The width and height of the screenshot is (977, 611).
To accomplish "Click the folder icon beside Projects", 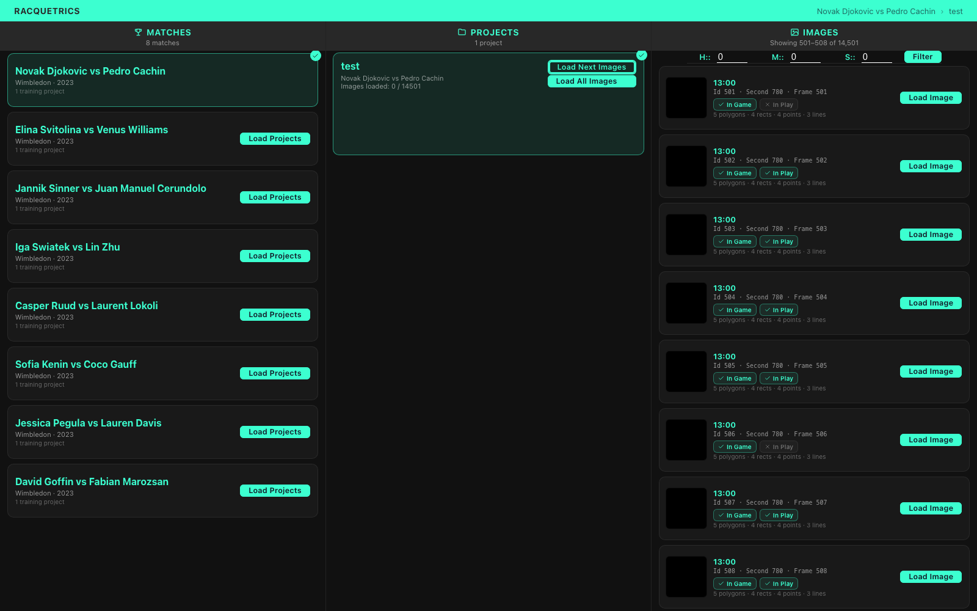I will click(x=462, y=32).
